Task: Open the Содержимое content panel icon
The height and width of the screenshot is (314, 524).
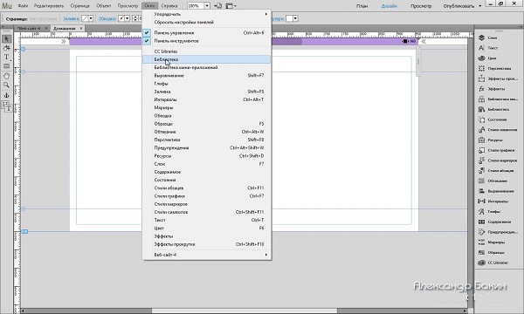Action: (x=481, y=222)
